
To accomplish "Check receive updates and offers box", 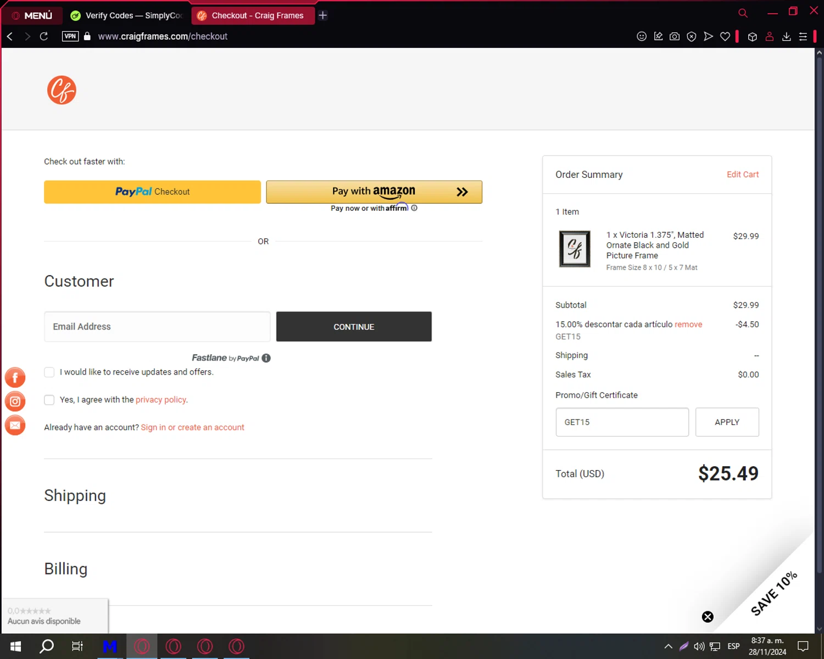I will point(49,372).
